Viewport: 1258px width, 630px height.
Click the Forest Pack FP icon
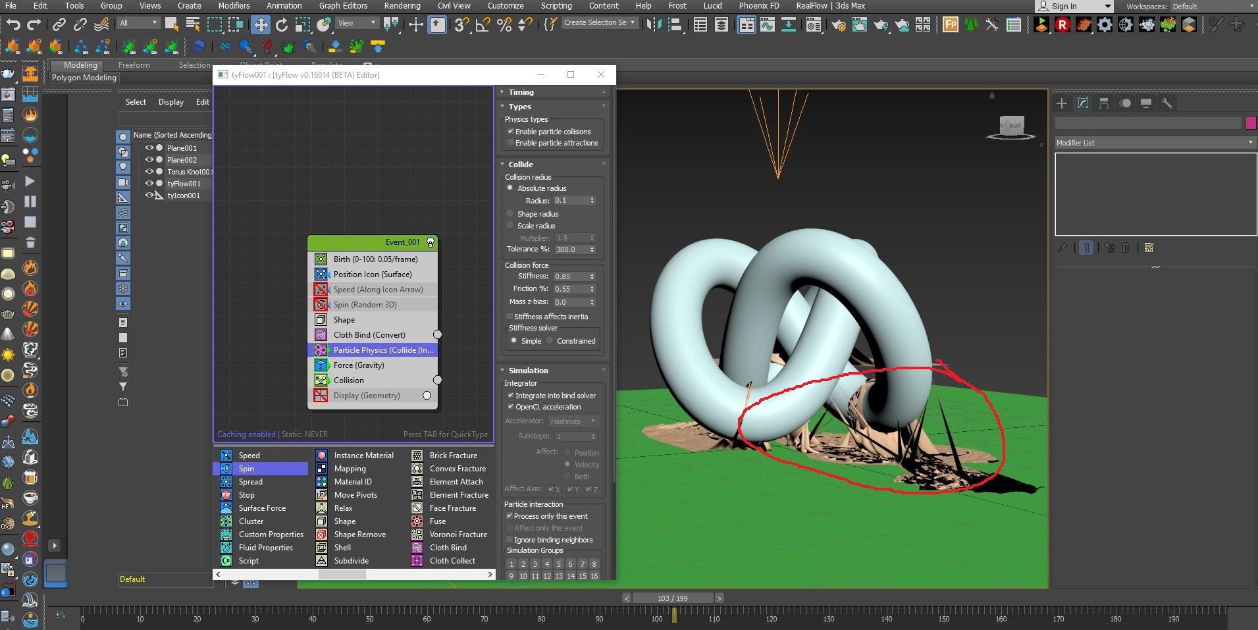coord(950,25)
